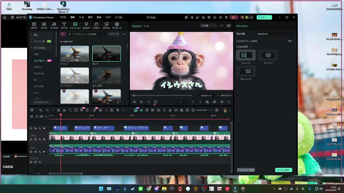Select the text T tool in timeline toolbar
The image size is (344, 193).
click(70, 110)
